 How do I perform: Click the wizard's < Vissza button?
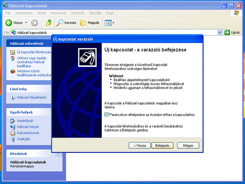click(140, 145)
